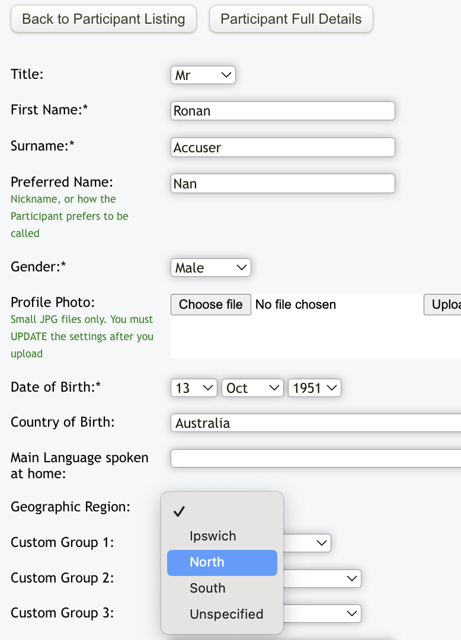Open the birth day dropdown
Viewport: 461px width, 640px height.
(194, 388)
